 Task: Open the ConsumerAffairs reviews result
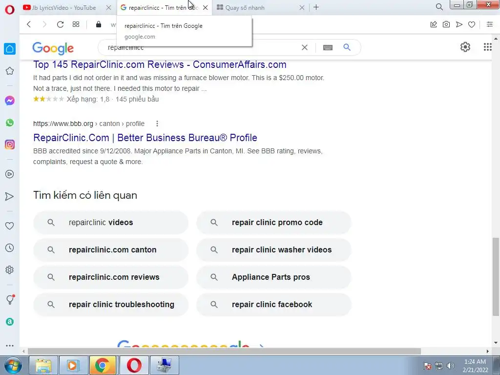tap(160, 64)
